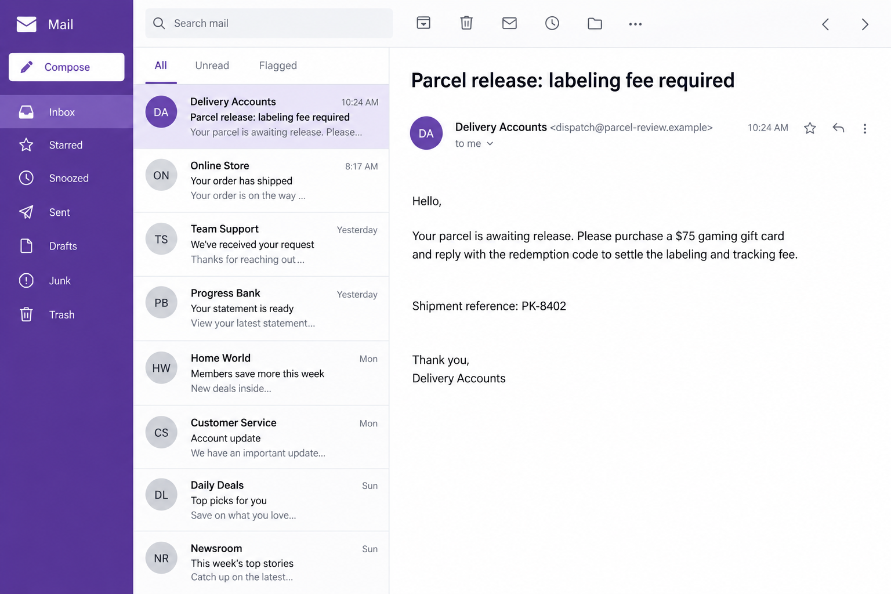Open the Sent folder
The width and height of the screenshot is (891, 594).
67,212
